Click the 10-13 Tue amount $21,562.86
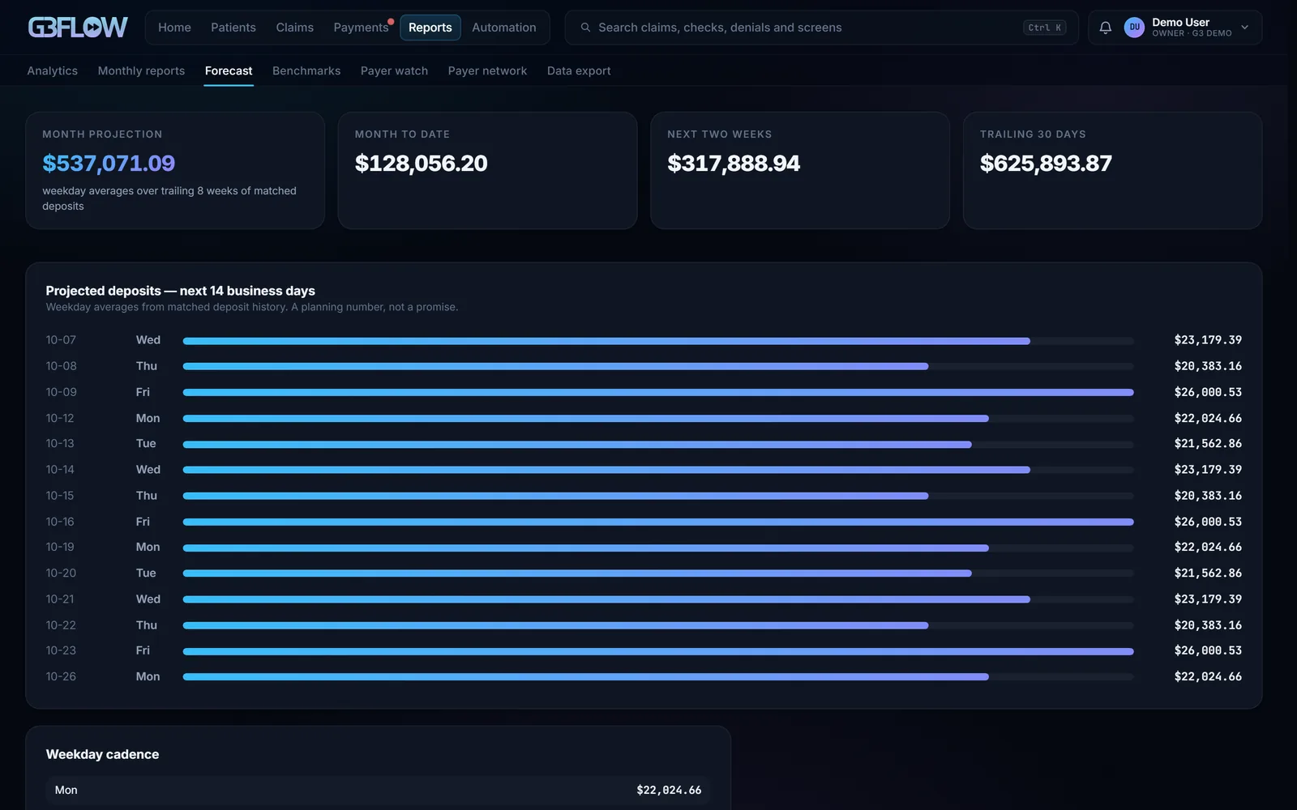Screen dimensions: 1297x810 pyautogui.click(x=1208, y=444)
